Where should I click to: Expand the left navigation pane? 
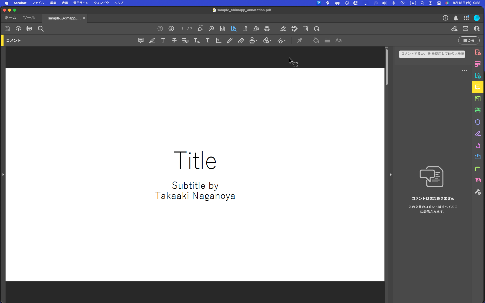coord(3,174)
